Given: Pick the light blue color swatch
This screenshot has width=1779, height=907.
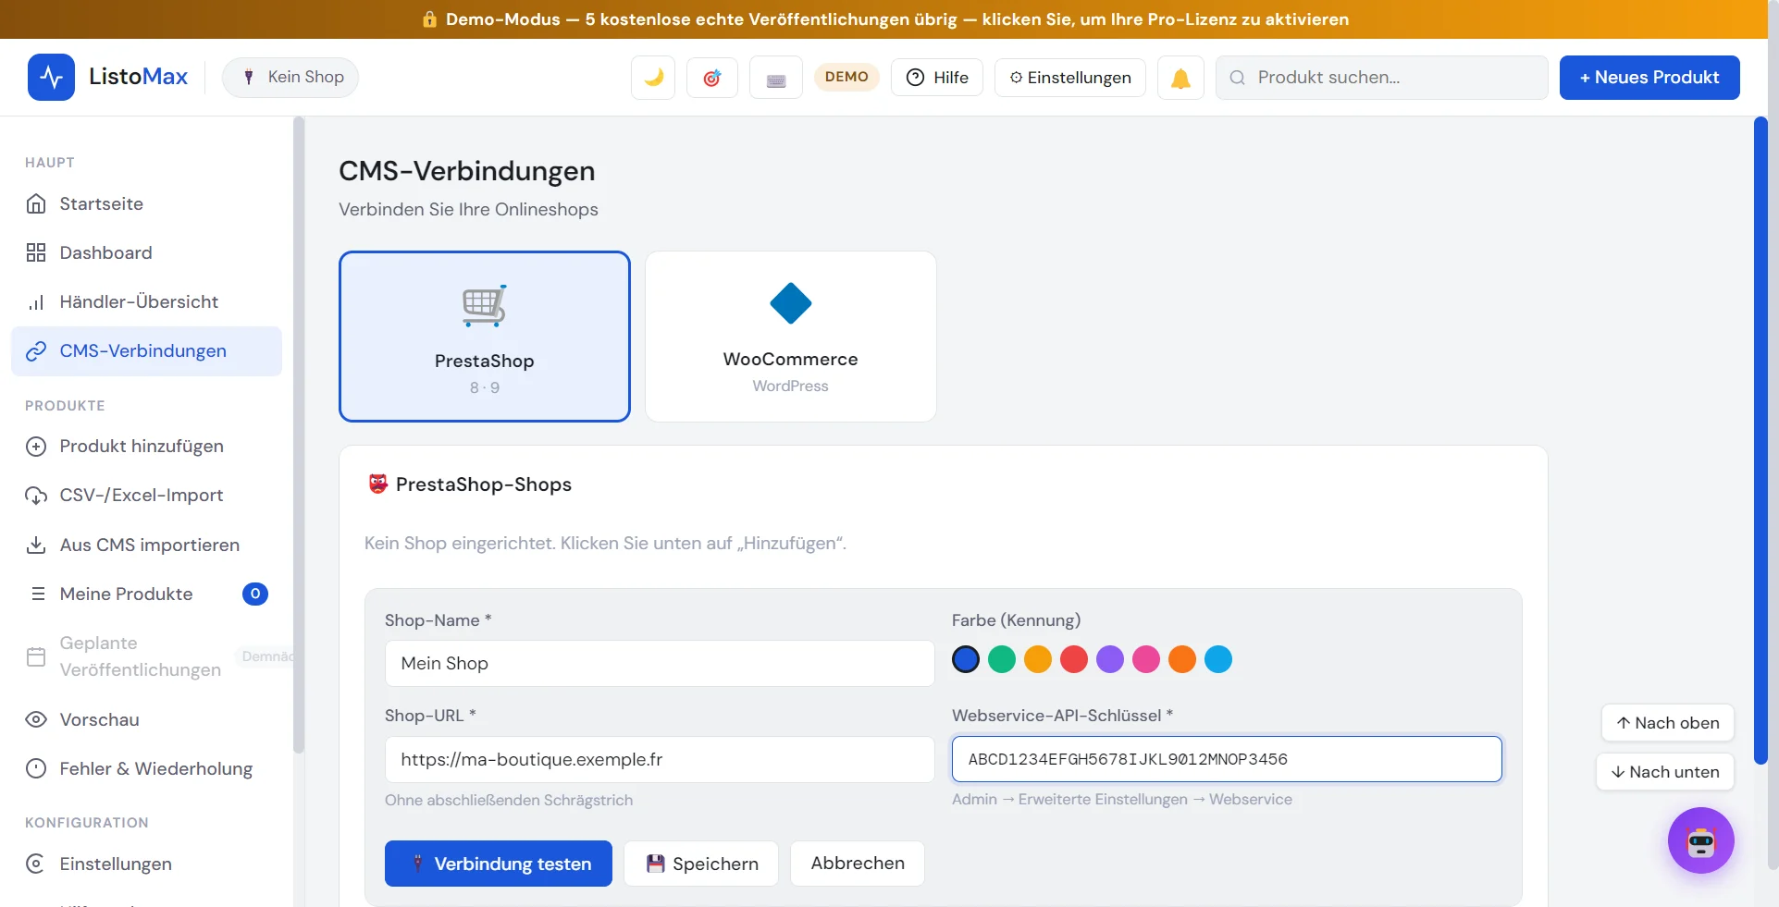Looking at the screenshot, I should pos(1218,659).
